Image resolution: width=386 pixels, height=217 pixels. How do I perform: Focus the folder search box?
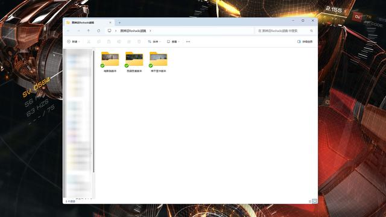(283, 31)
